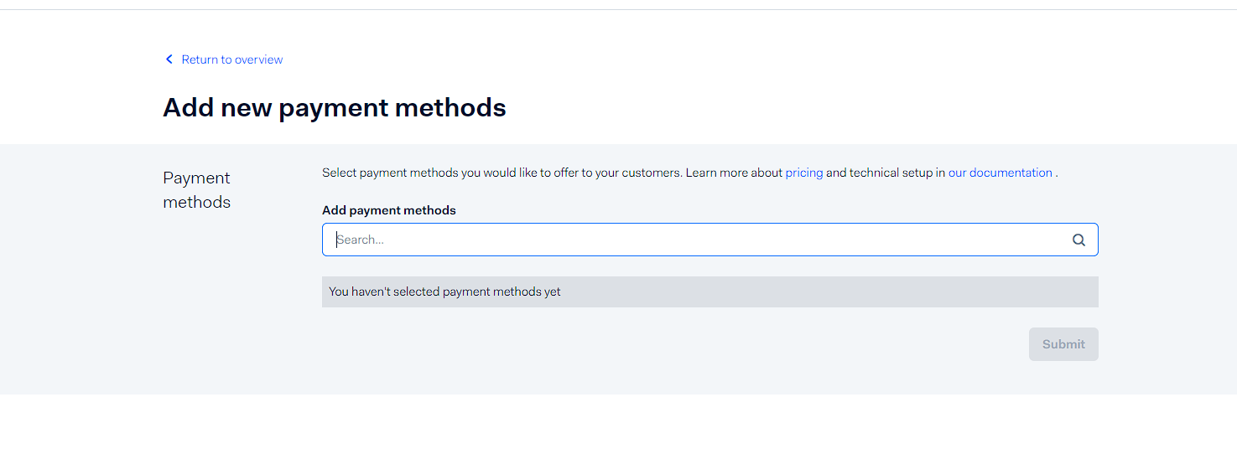Click the 'and technical setup in' text

pyautogui.click(x=886, y=173)
